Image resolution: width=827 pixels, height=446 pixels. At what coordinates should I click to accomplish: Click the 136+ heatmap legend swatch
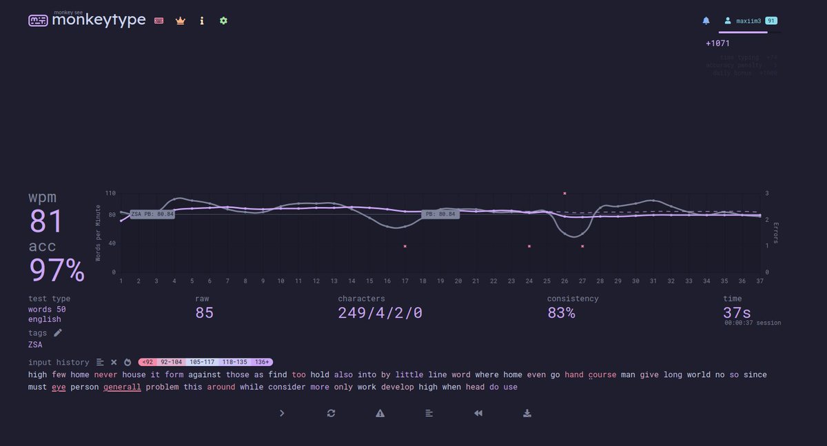click(x=263, y=362)
